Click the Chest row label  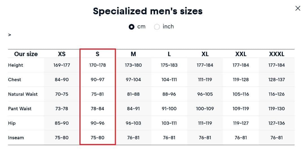(x=15, y=80)
